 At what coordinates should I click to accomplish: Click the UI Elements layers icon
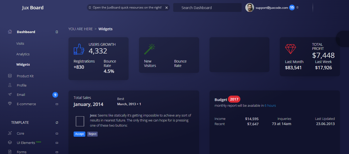click(x=10, y=143)
